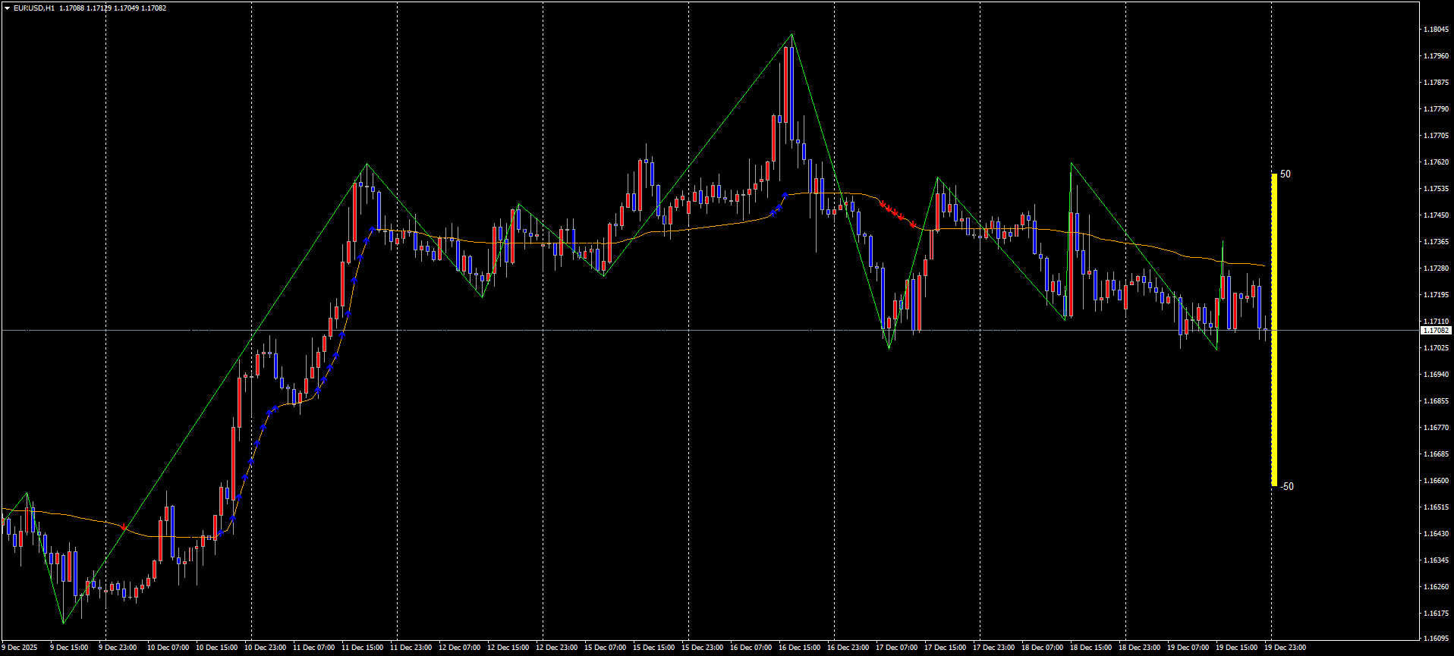Image resolution: width=1454 pixels, height=656 pixels.
Task: Click the EURUSD,H1 chart title text
Action: click(34, 8)
